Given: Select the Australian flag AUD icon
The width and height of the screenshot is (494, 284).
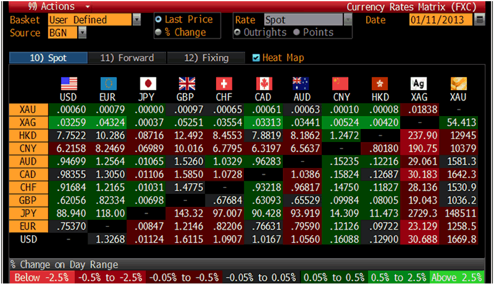Looking at the screenshot, I should [x=303, y=83].
